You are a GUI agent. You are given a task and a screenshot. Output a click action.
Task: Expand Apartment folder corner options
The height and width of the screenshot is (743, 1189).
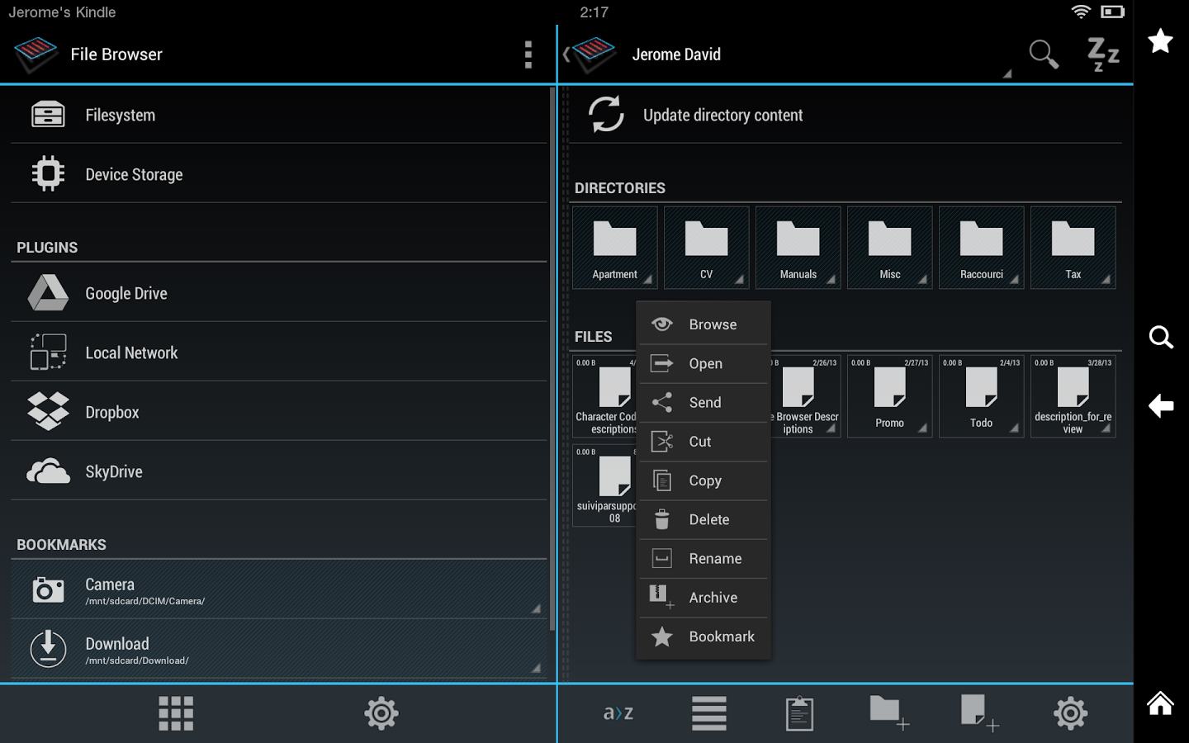(x=648, y=280)
